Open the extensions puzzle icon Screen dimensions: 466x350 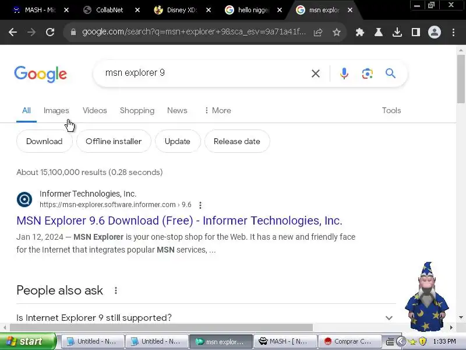coord(359,32)
